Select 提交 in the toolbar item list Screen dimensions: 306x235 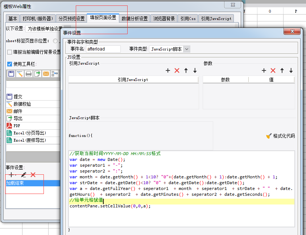click(33, 97)
